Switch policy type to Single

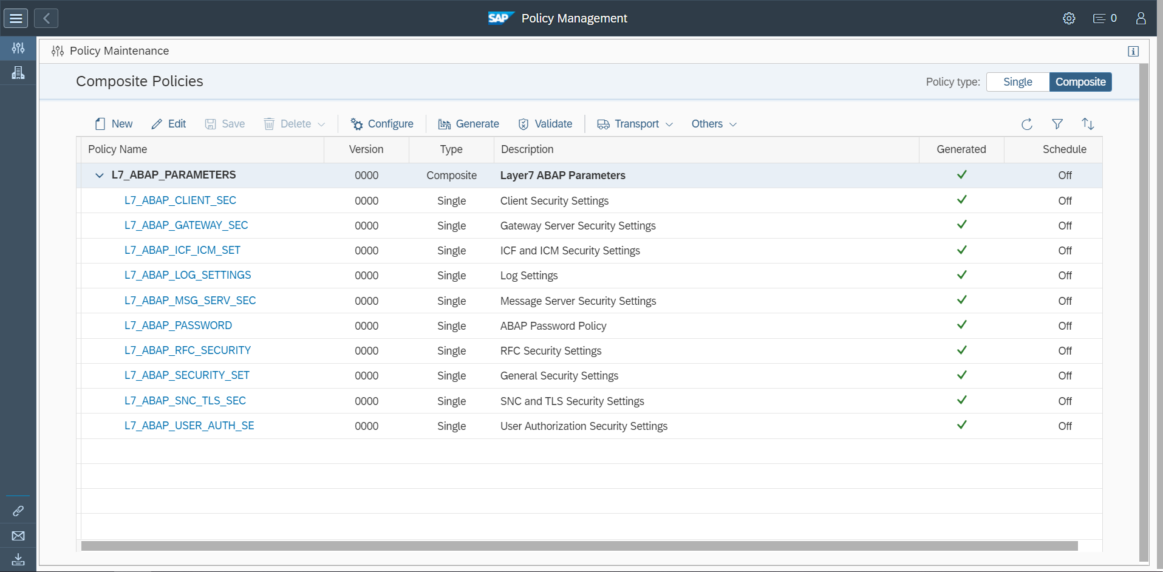click(1018, 82)
